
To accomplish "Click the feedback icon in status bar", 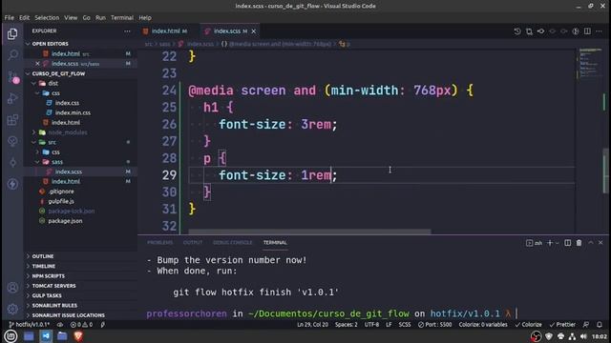I will (x=586, y=324).
